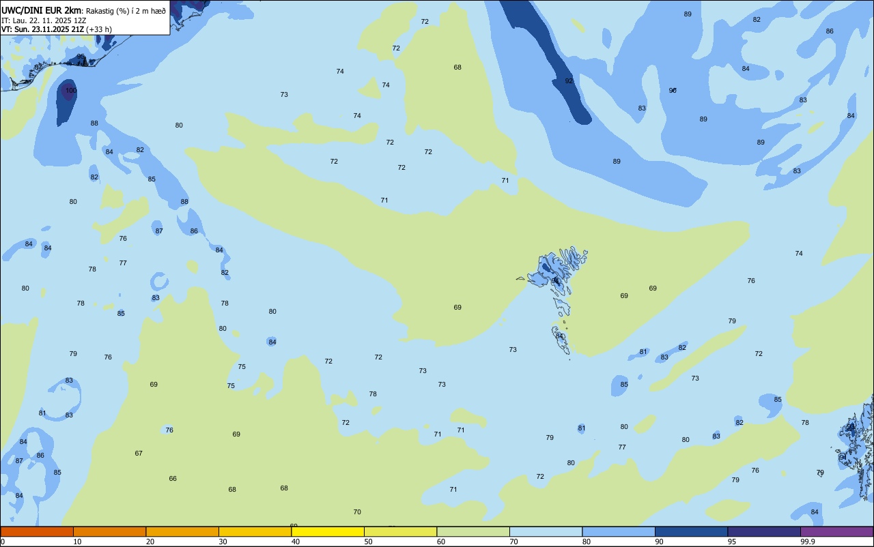Click the 30–40 golden yellow legend segment
The width and height of the screenshot is (874, 547).
pos(255,531)
